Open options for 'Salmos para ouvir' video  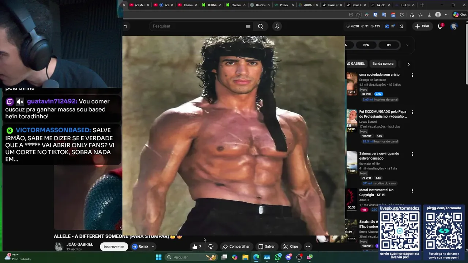point(412,154)
